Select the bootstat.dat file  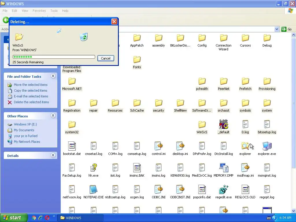click(x=72, y=149)
